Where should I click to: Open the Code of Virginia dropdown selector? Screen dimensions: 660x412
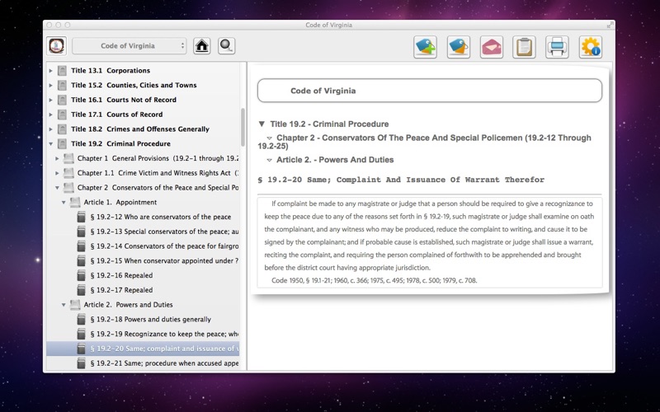click(x=129, y=46)
